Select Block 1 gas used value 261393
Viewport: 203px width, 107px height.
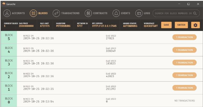(x=111, y=89)
